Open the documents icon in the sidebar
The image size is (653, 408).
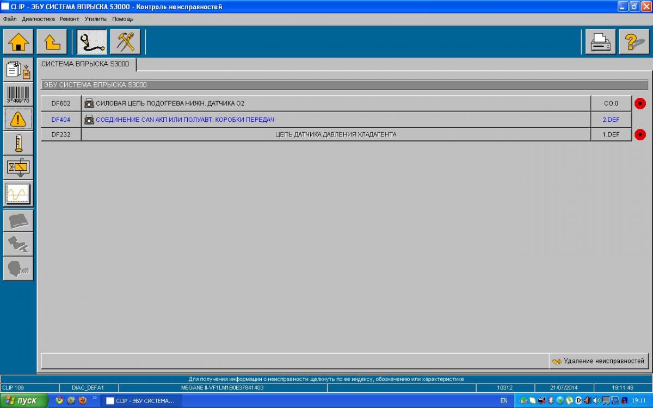[x=19, y=70]
